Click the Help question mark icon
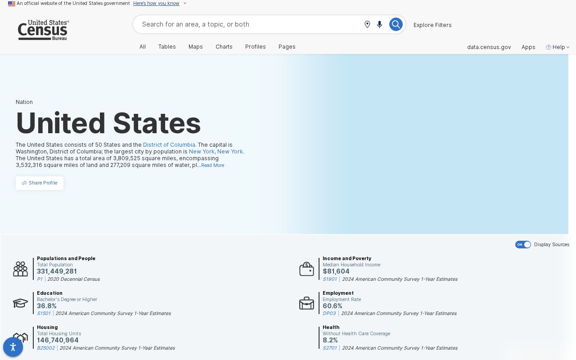The height and width of the screenshot is (360, 576). click(548, 47)
